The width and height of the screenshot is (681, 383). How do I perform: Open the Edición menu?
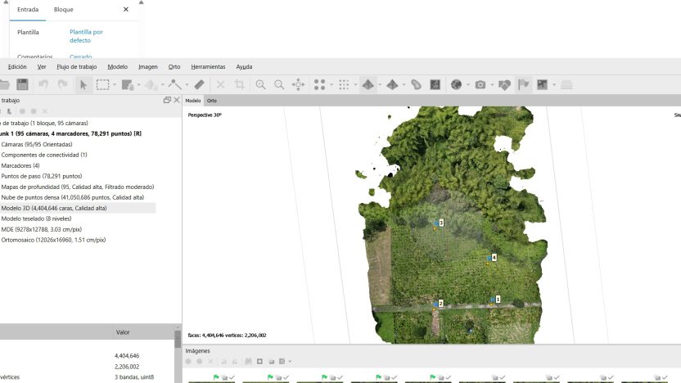[17, 67]
